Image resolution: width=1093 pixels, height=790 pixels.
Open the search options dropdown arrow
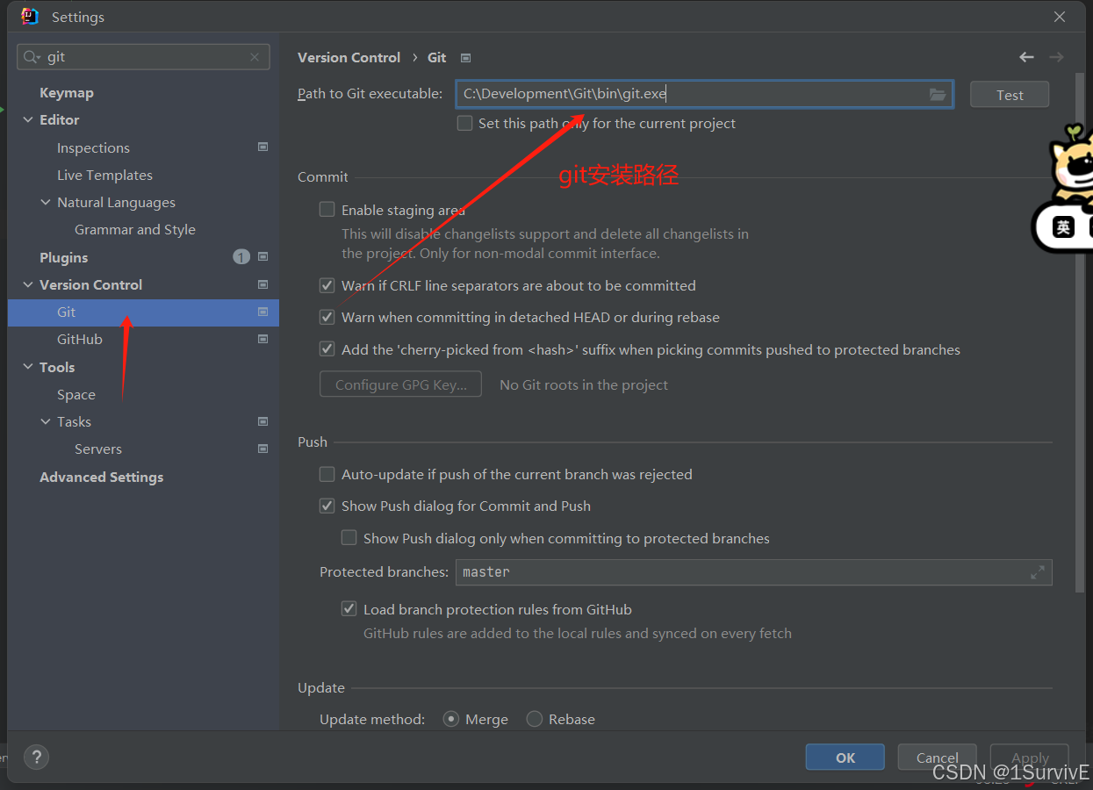(40, 59)
